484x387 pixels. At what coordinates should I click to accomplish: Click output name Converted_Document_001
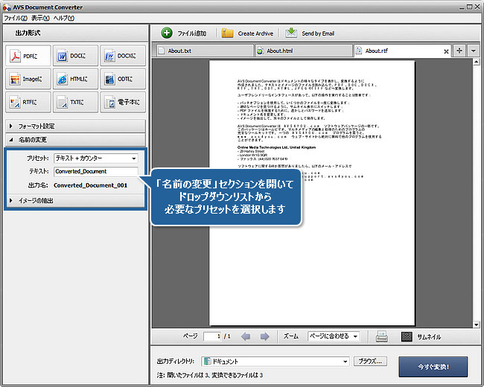pyautogui.click(x=90, y=185)
